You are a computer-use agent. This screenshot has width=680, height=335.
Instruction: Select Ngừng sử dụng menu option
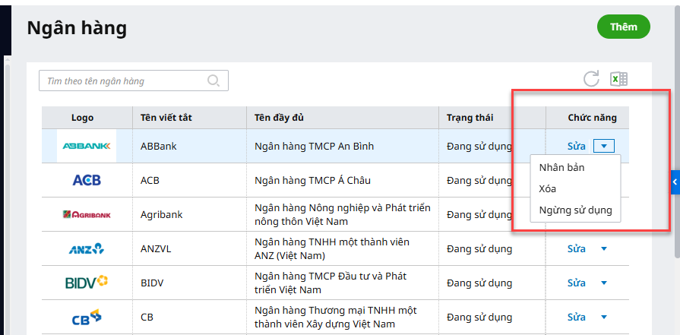pyautogui.click(x=574, y=210)
